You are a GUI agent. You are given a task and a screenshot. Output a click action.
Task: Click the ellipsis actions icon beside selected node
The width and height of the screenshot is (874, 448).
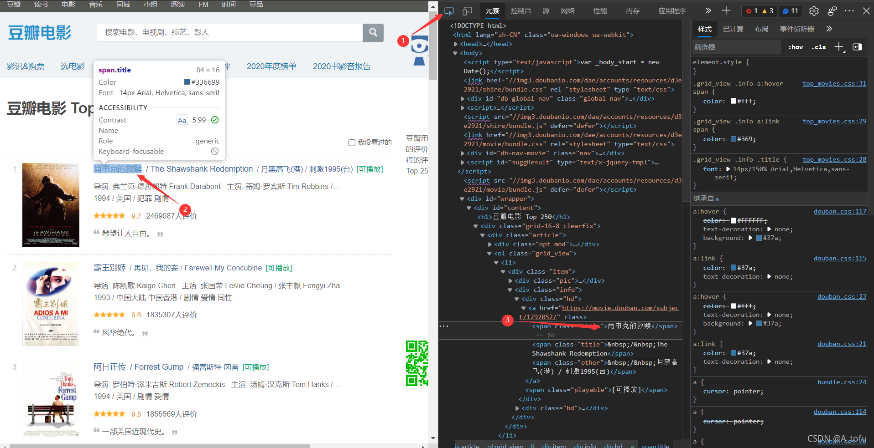point(444,326)
